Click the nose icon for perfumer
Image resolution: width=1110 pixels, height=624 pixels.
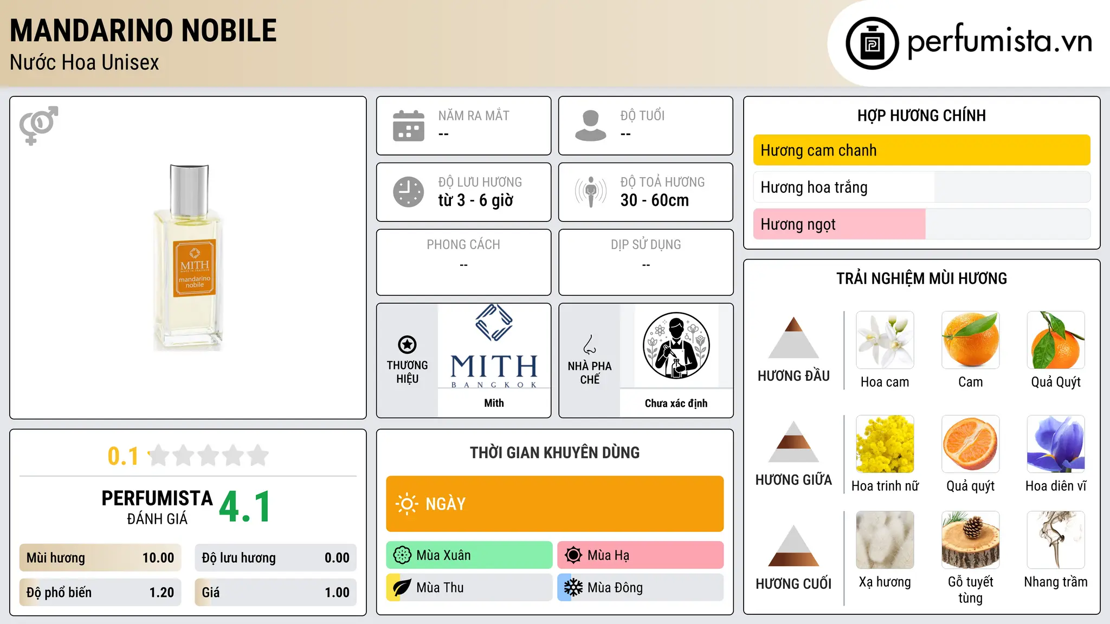pos(589,344)
